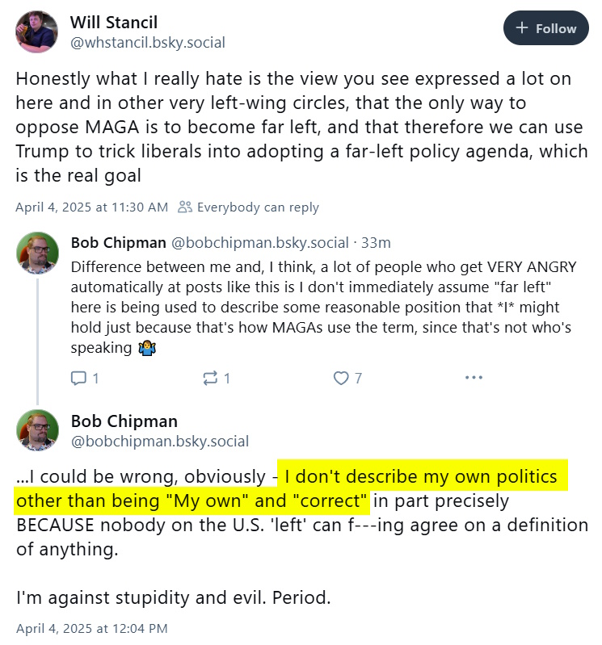Open Bob Chipman's avatar in first reply
Screen dimensions: 602x645
[x=37, y=253]
